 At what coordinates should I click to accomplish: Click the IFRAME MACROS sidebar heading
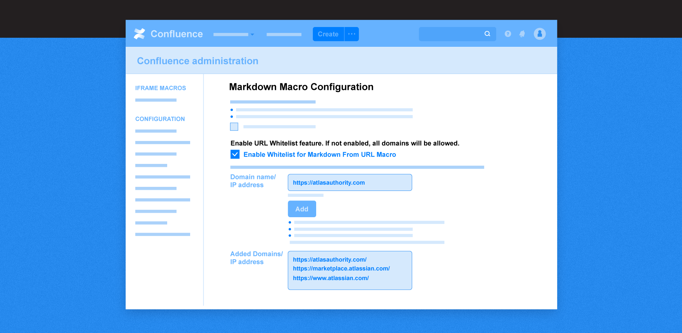pyautogui.click(x=160, y=88)
